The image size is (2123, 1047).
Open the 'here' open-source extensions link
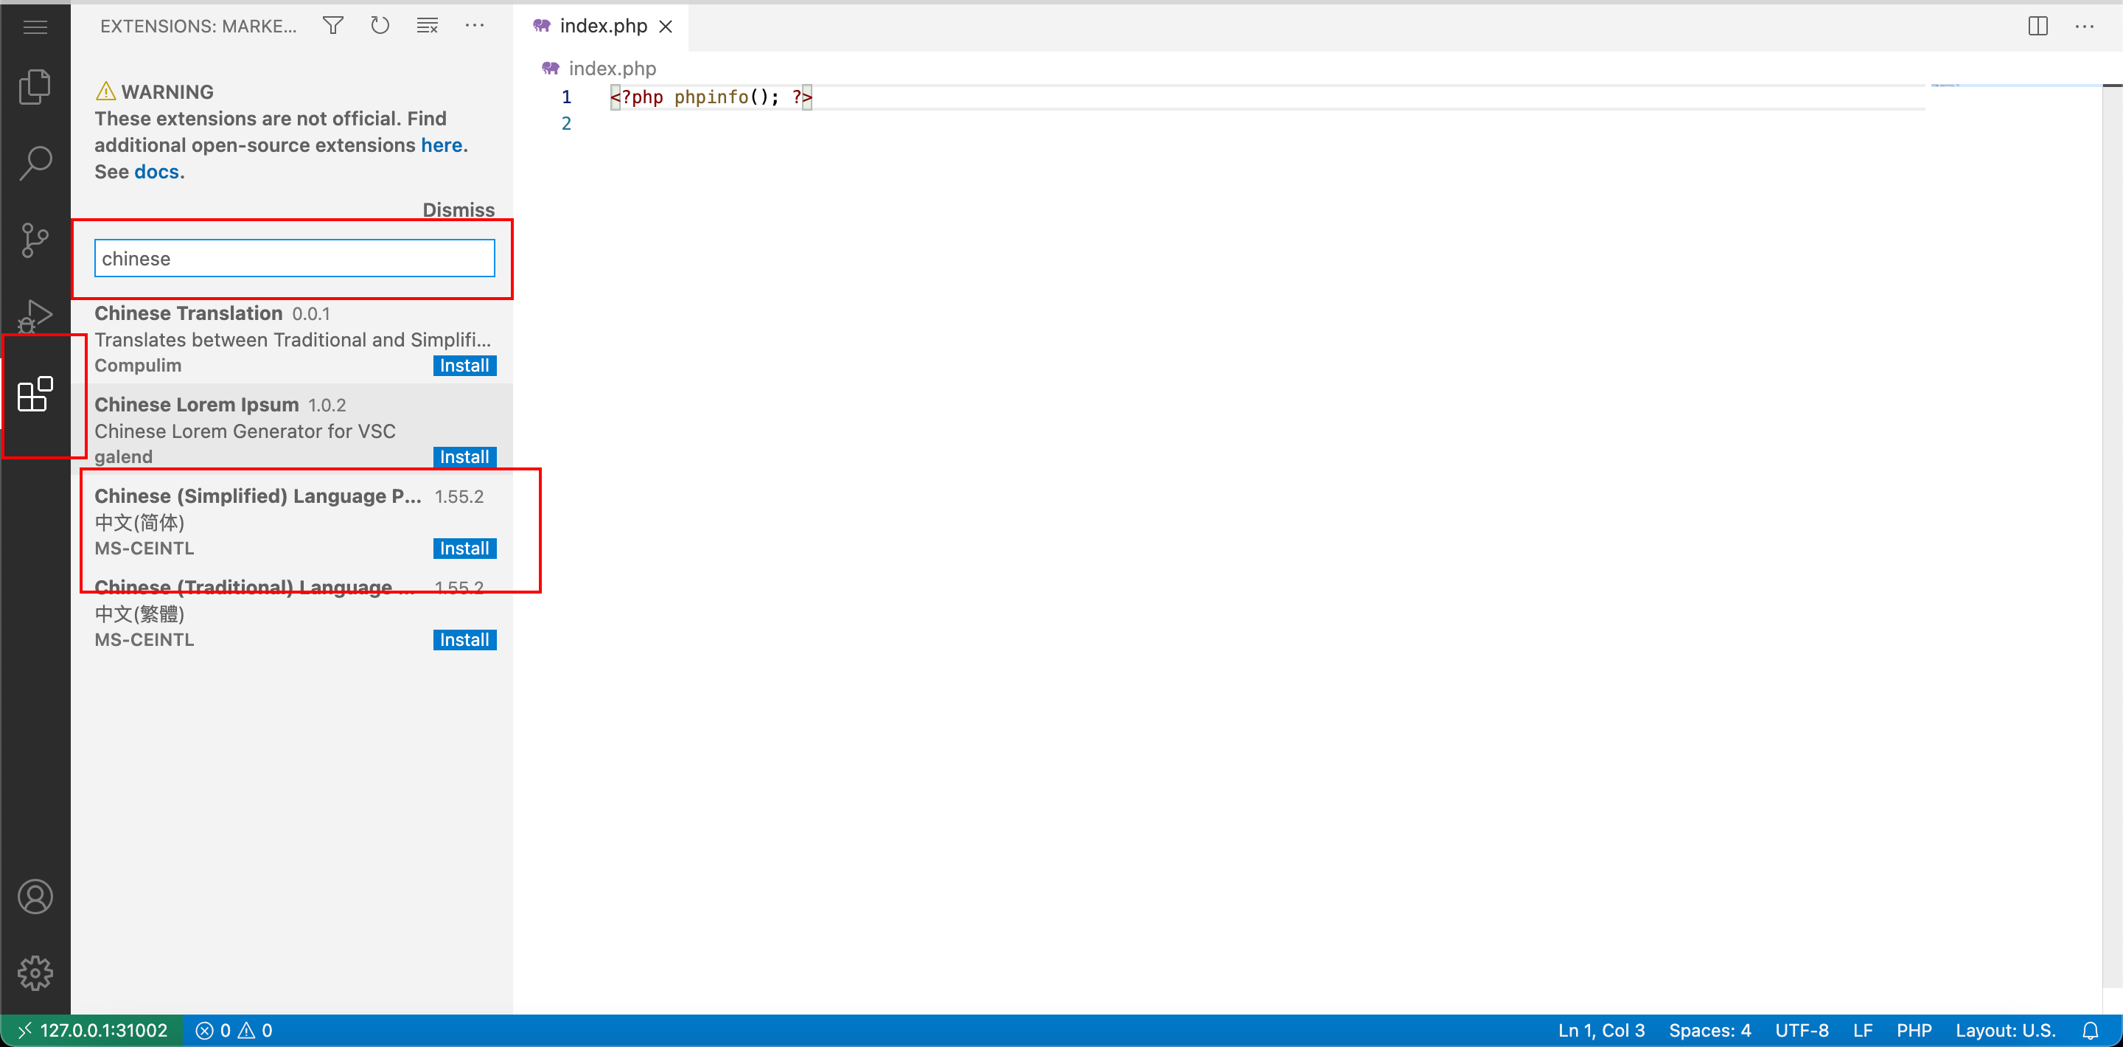441,145
